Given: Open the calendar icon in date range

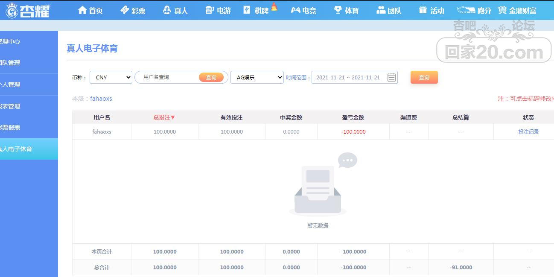Looking at the screenshot, I should [391, 77].
